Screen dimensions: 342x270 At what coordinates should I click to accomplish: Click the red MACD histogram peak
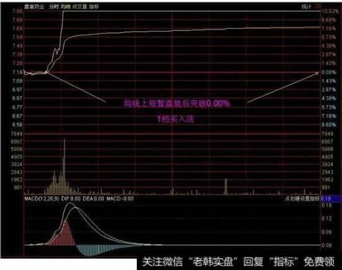pos(65,232)
